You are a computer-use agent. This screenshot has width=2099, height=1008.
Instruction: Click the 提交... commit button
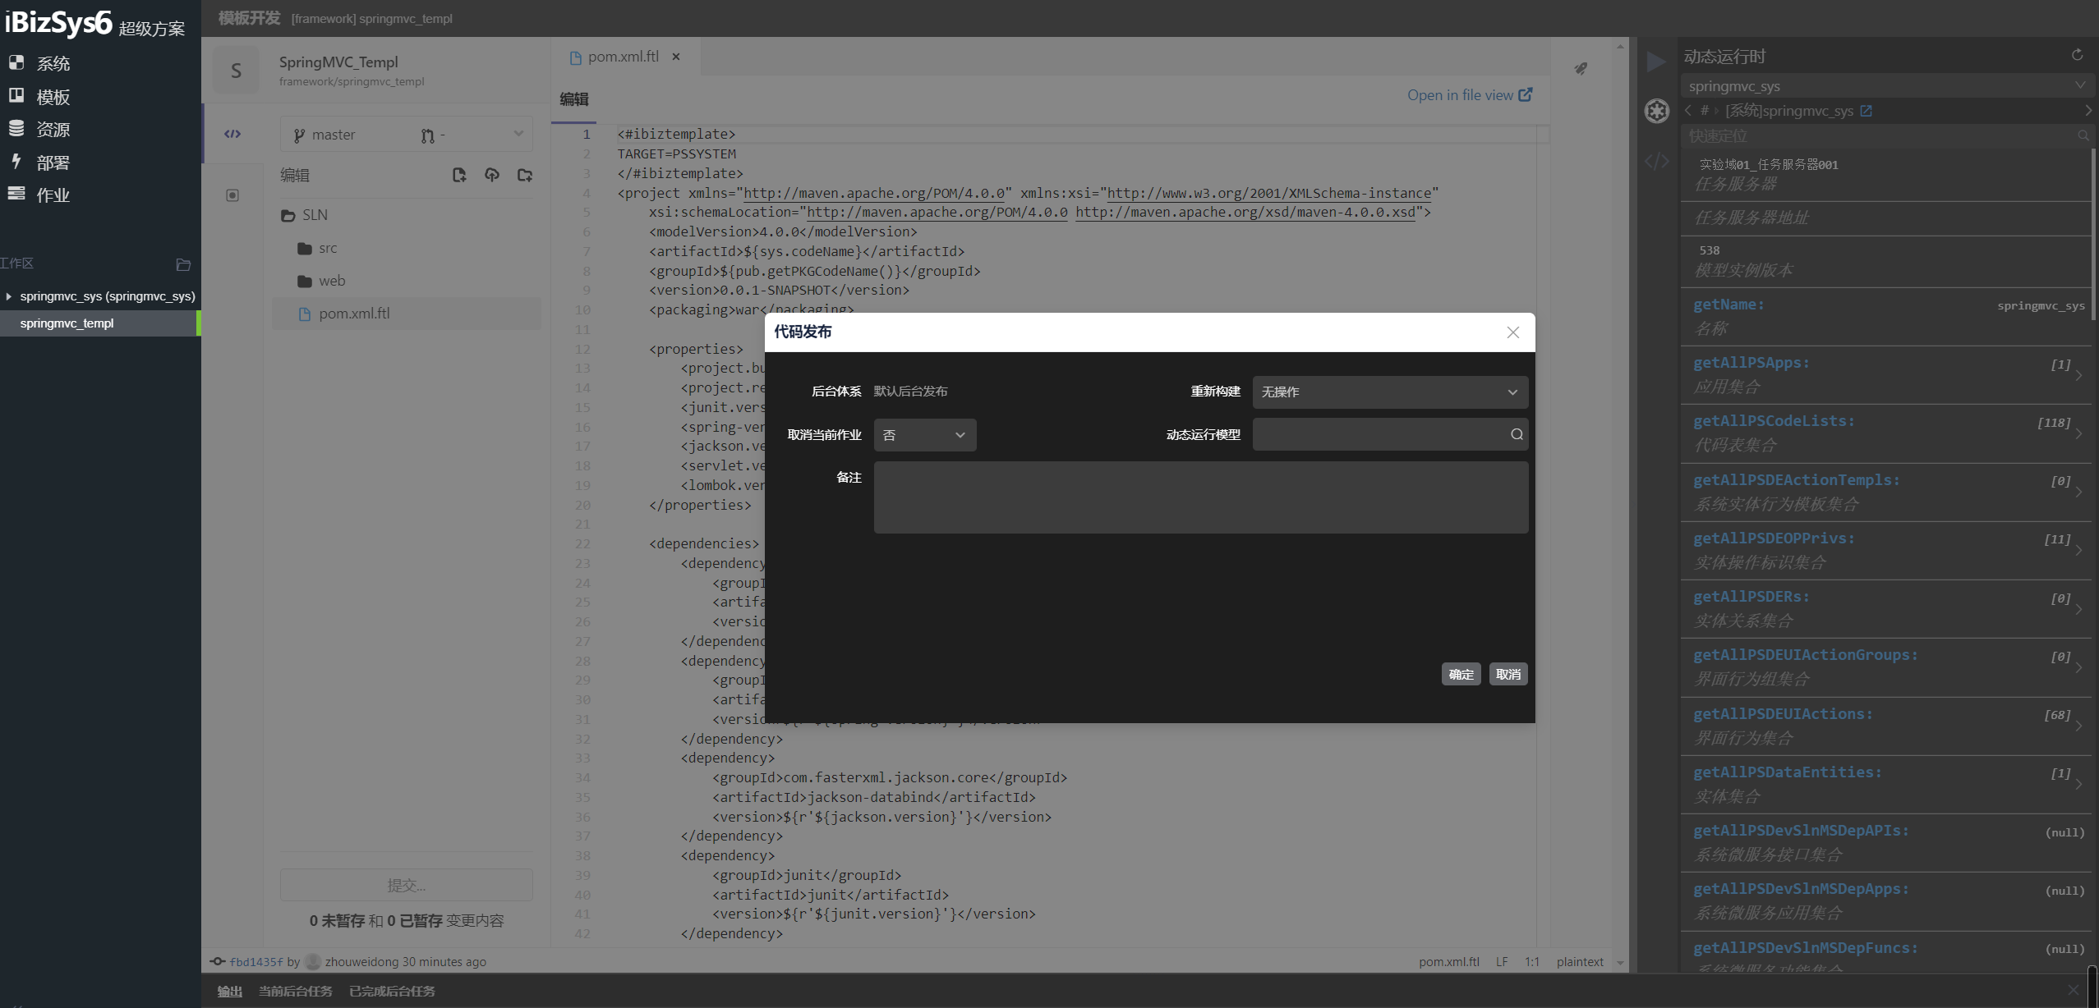point(406,886)
